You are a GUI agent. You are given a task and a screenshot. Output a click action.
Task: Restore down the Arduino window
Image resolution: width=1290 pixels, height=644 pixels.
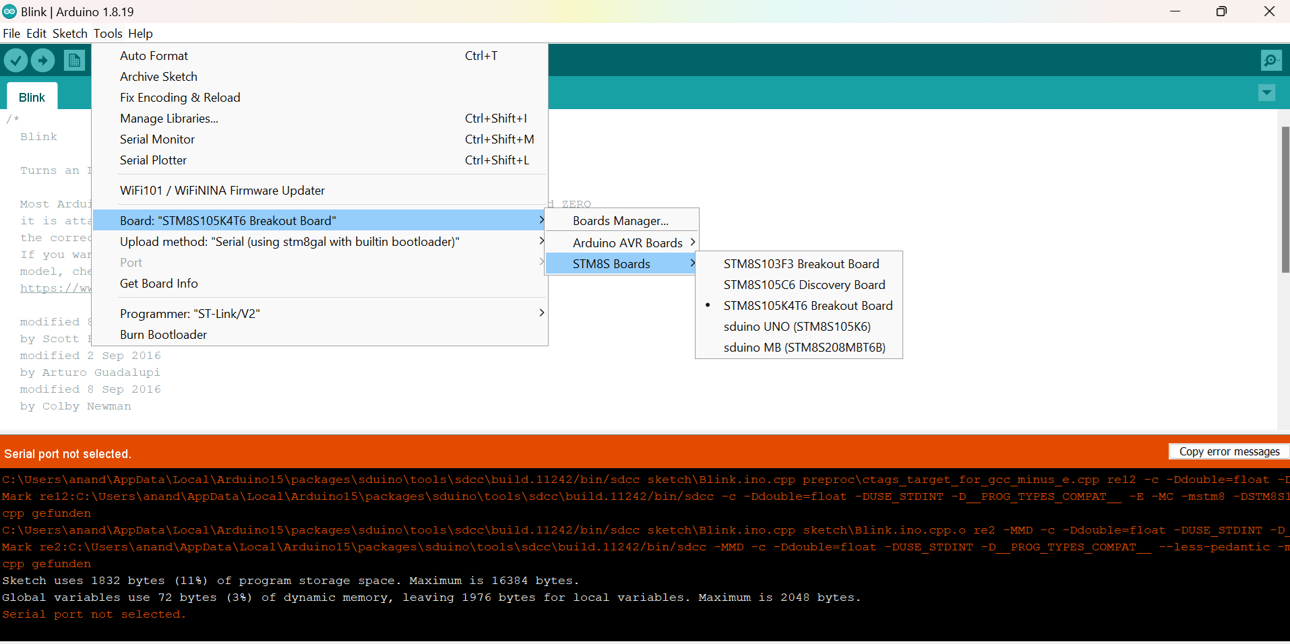1221,11
